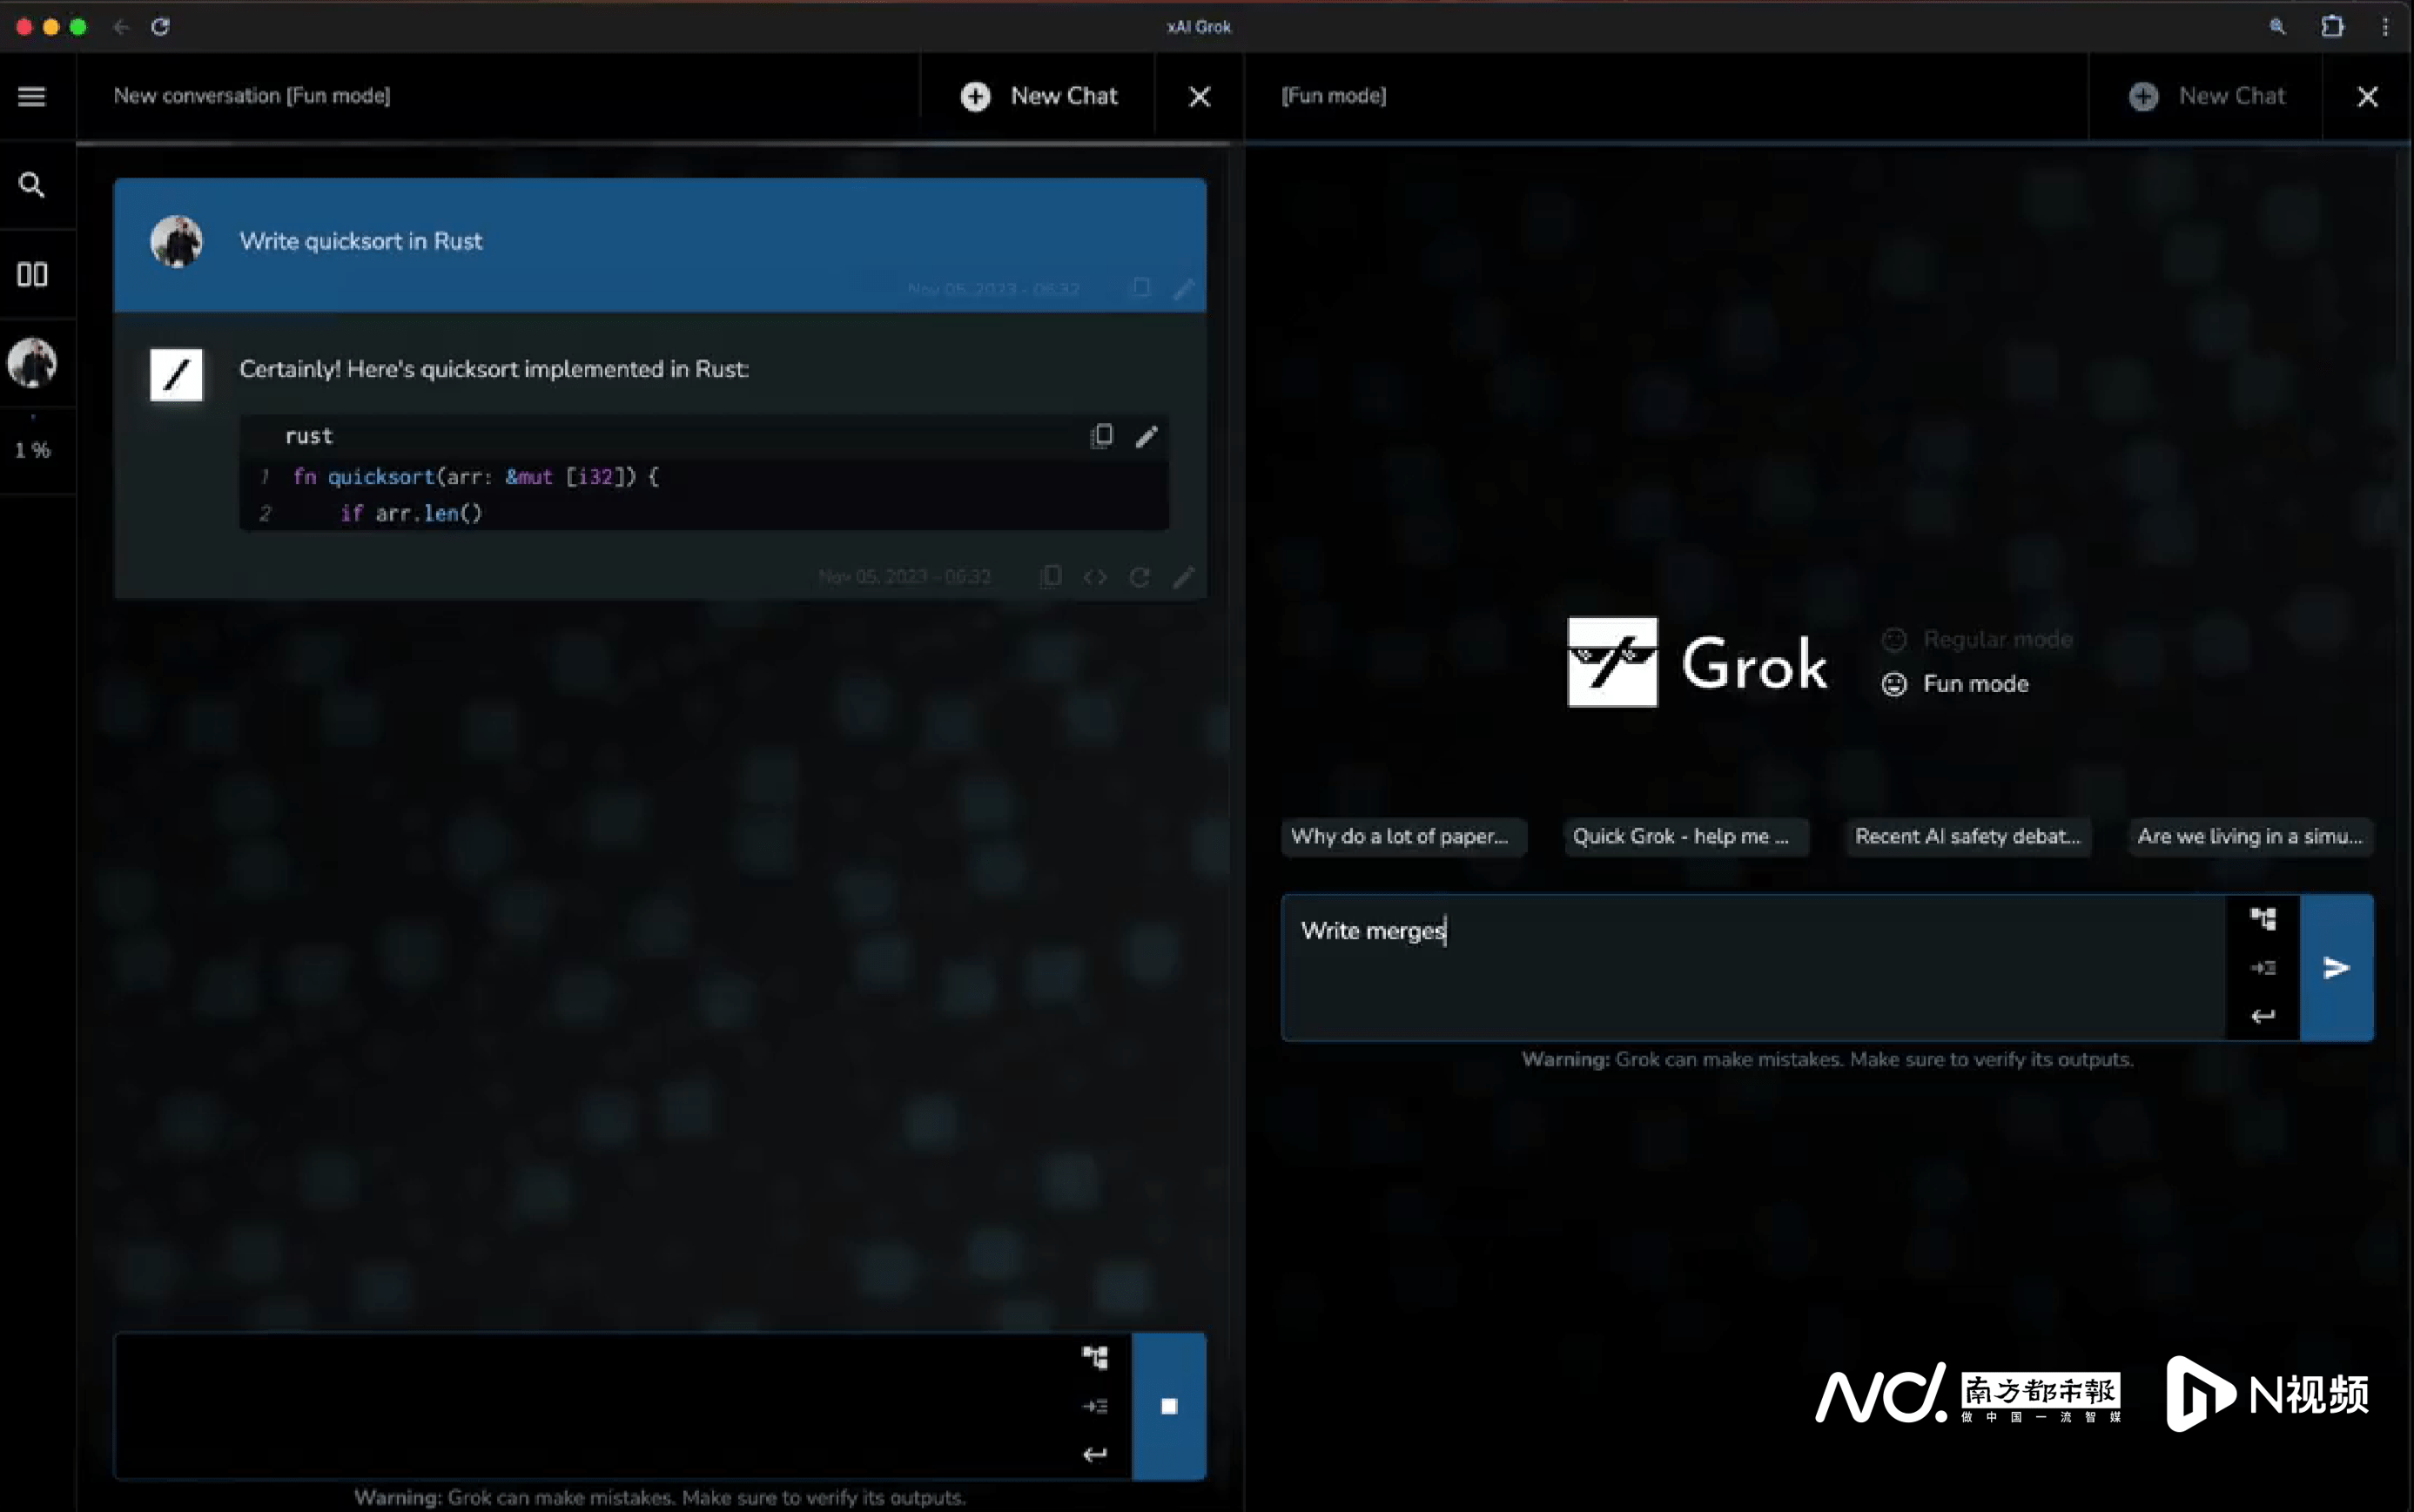Screen dimensions: 2414x1512
Task: Click the split-view columns icon in sidebar
Action: tap(32, 274)
